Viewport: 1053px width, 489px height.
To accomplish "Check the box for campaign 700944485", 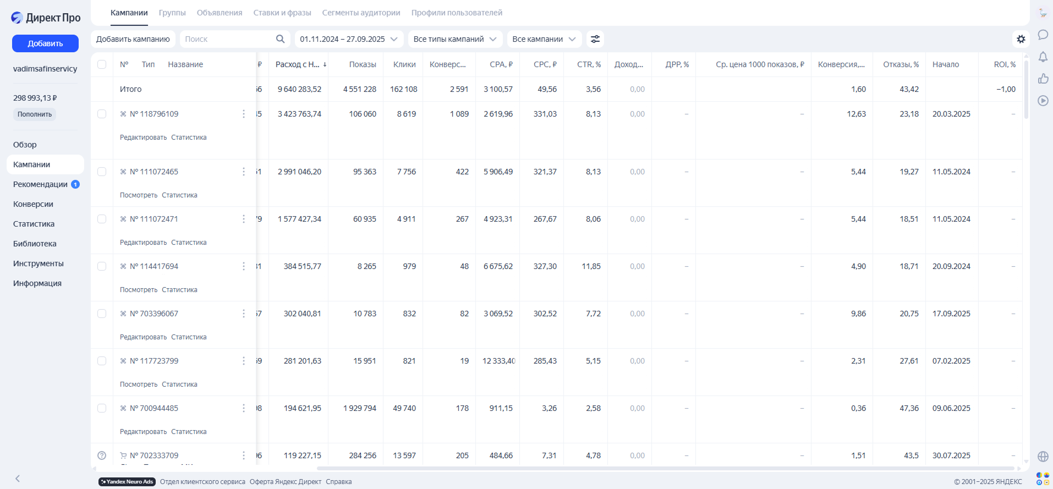I will (102, 408).
